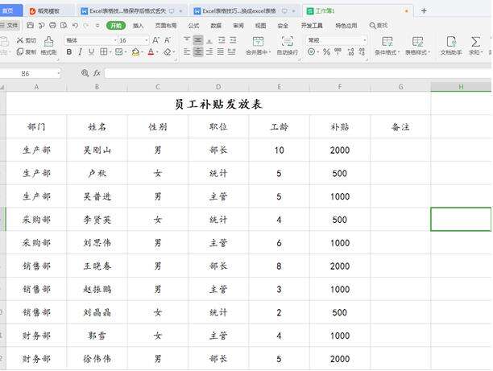The height and width of the screenshot is (371, 493).
Task: Click the AutoSum (求和) sigma
Action: tap(475, 46)
